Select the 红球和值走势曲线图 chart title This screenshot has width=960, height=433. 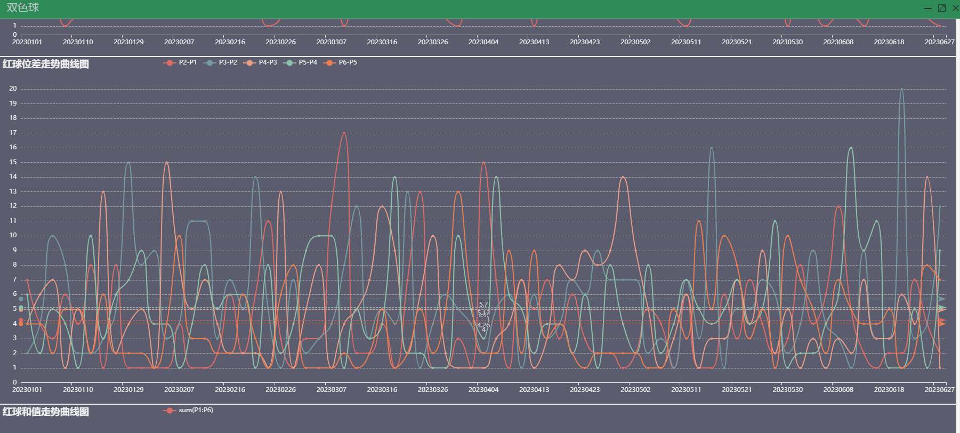point(46,412)
